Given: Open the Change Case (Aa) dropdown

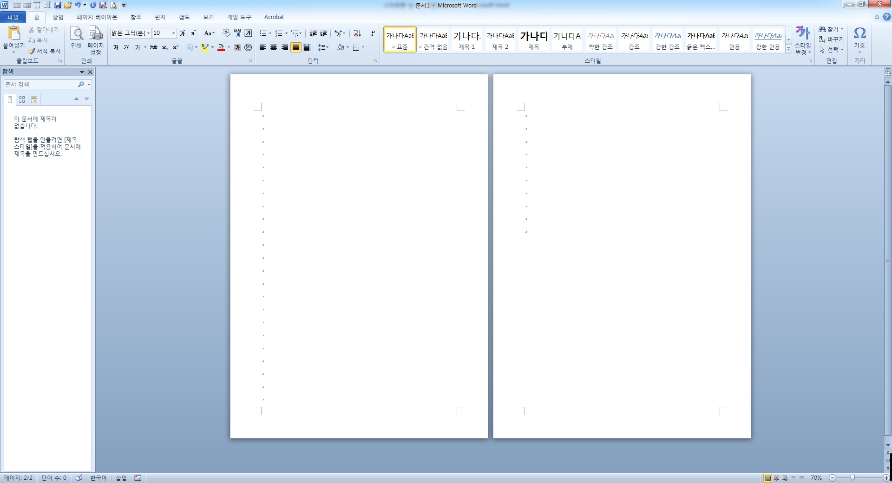Looking at the screenshot, I should coord(209,33).
